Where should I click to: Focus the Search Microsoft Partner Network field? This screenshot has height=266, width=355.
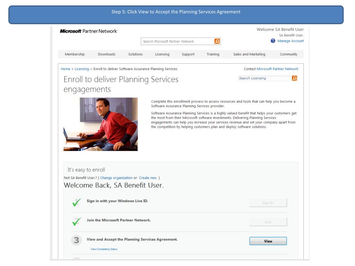pyautogui.click(x=177, y=41)
